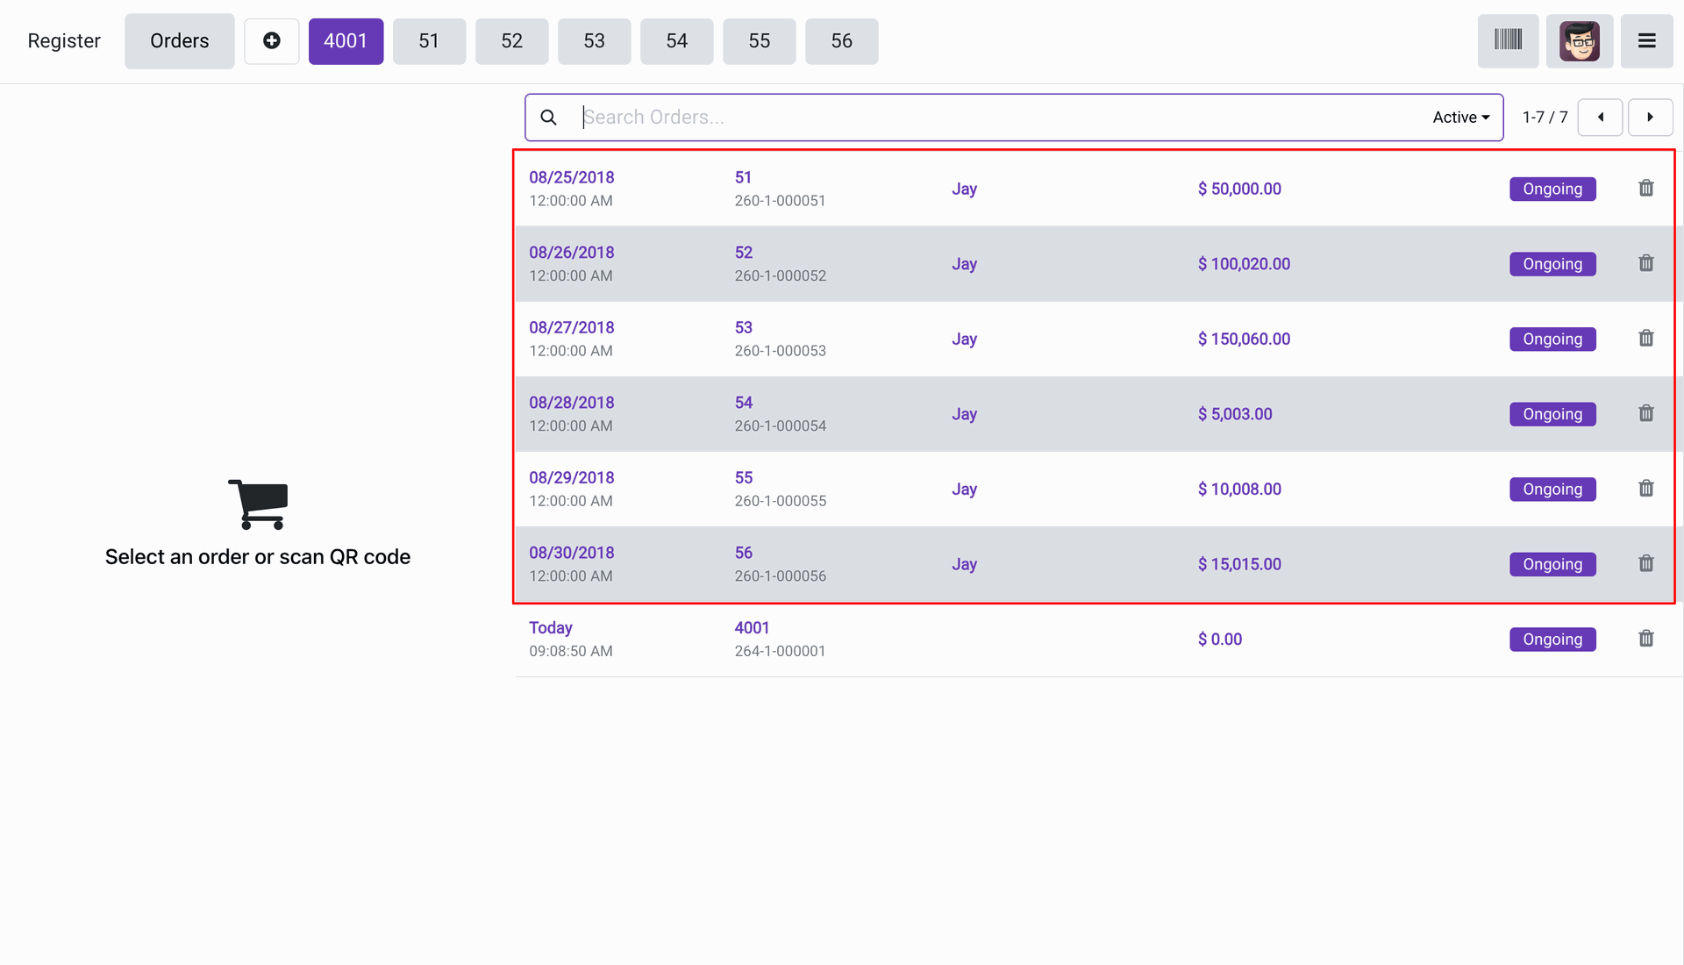Delete order 52 with its trash icon
This screenshot has height=965, width=1684.
[x=1646, y=263]
